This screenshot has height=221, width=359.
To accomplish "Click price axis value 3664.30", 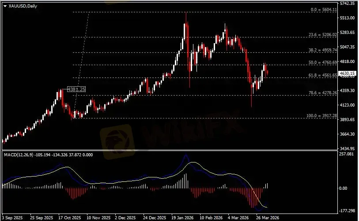I will click(348, 134).
